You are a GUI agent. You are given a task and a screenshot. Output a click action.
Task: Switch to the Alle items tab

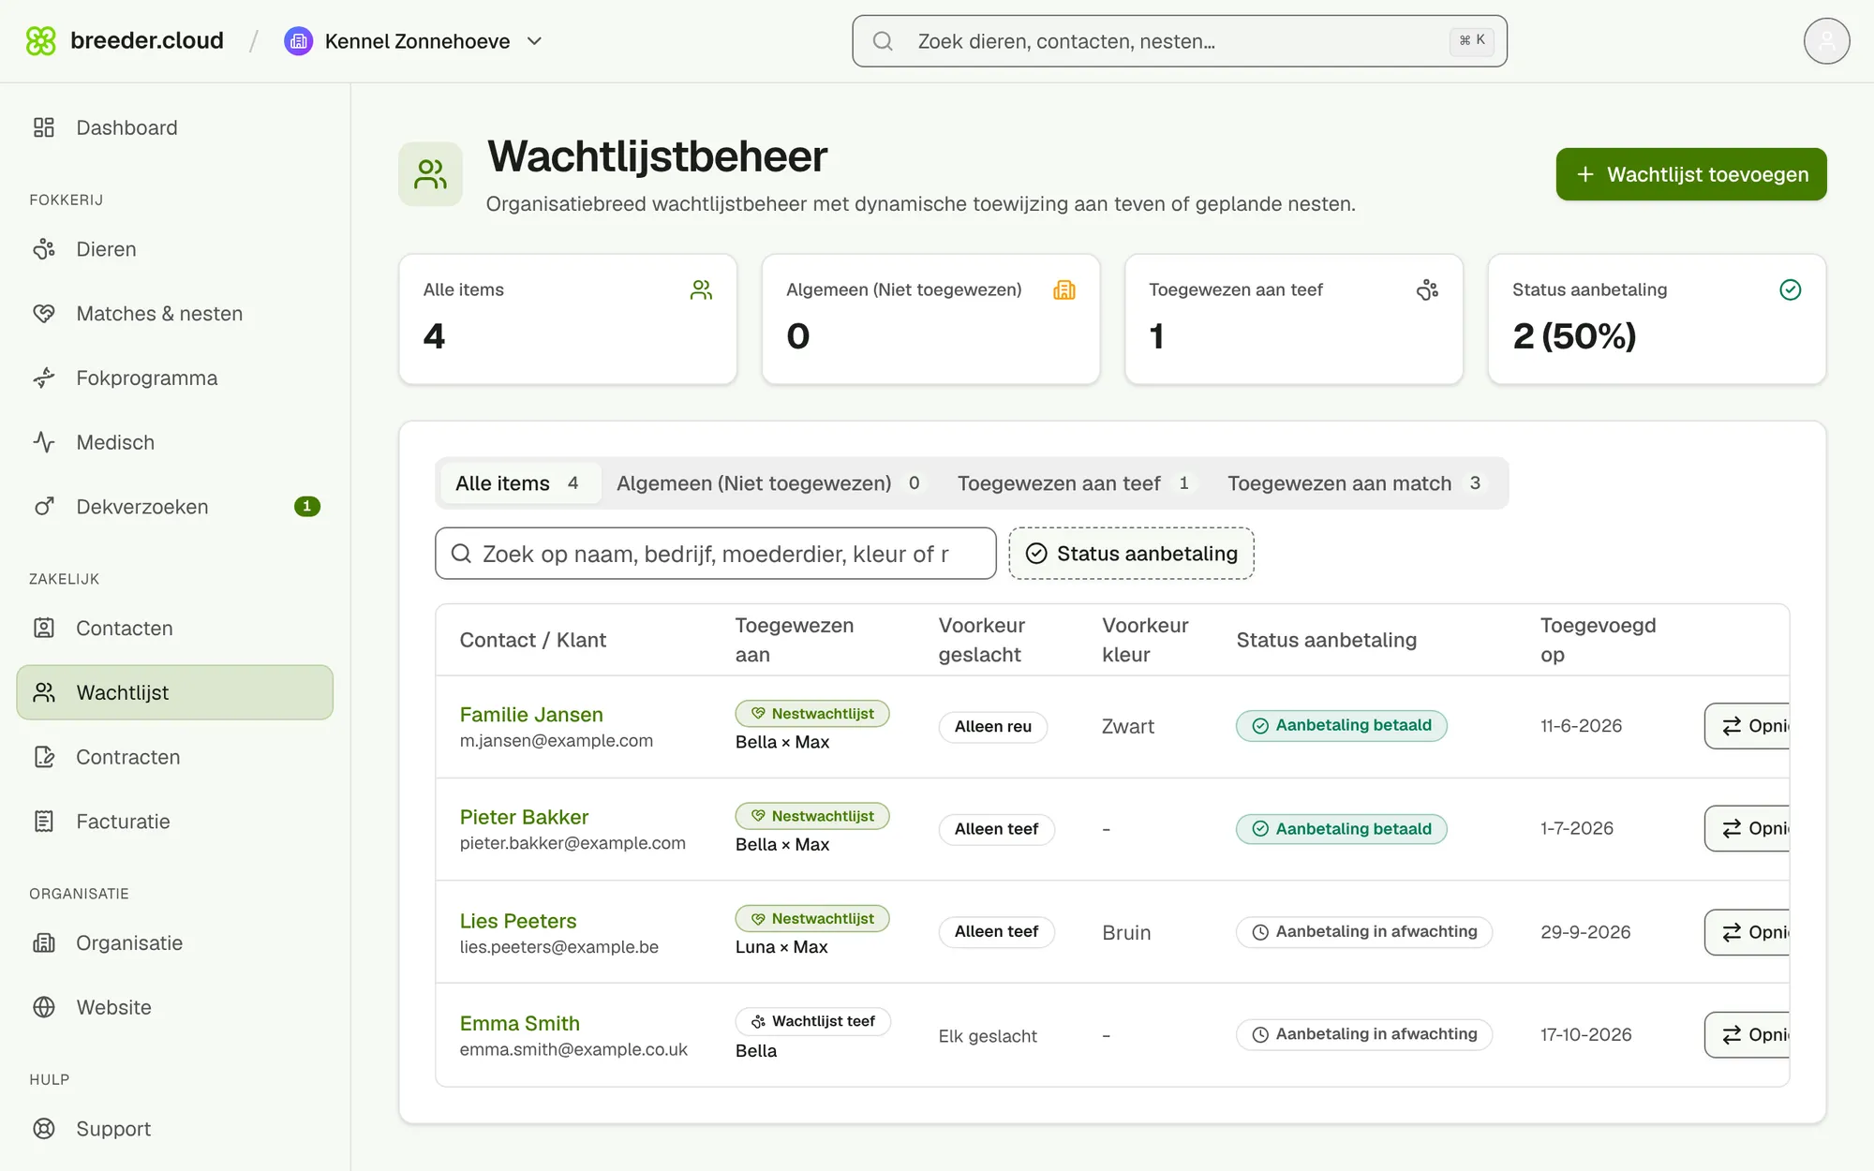click(x=519, y=483)
